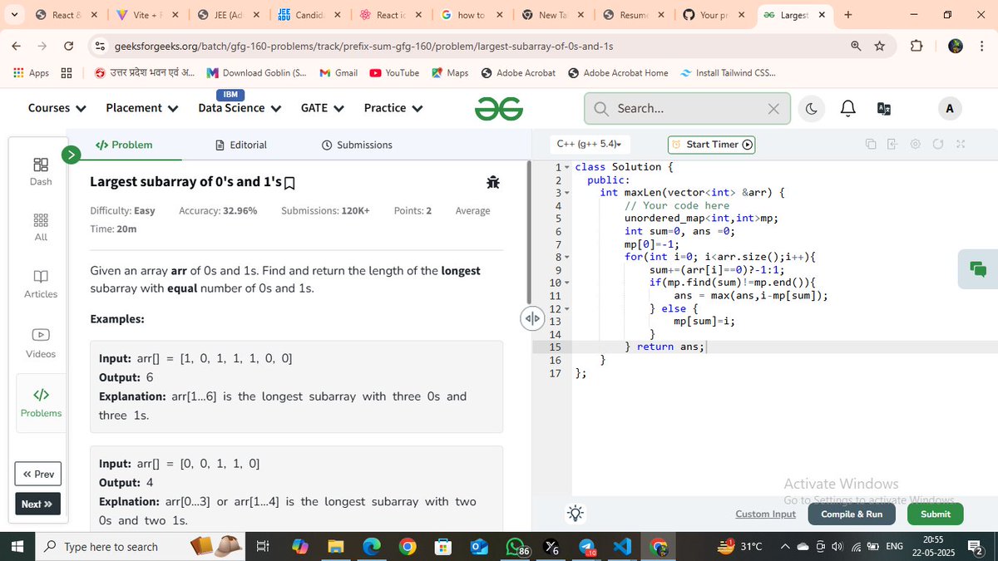998x561 pixels.
Task: Open the All sidebar item
Action: [x=41, y=228]
